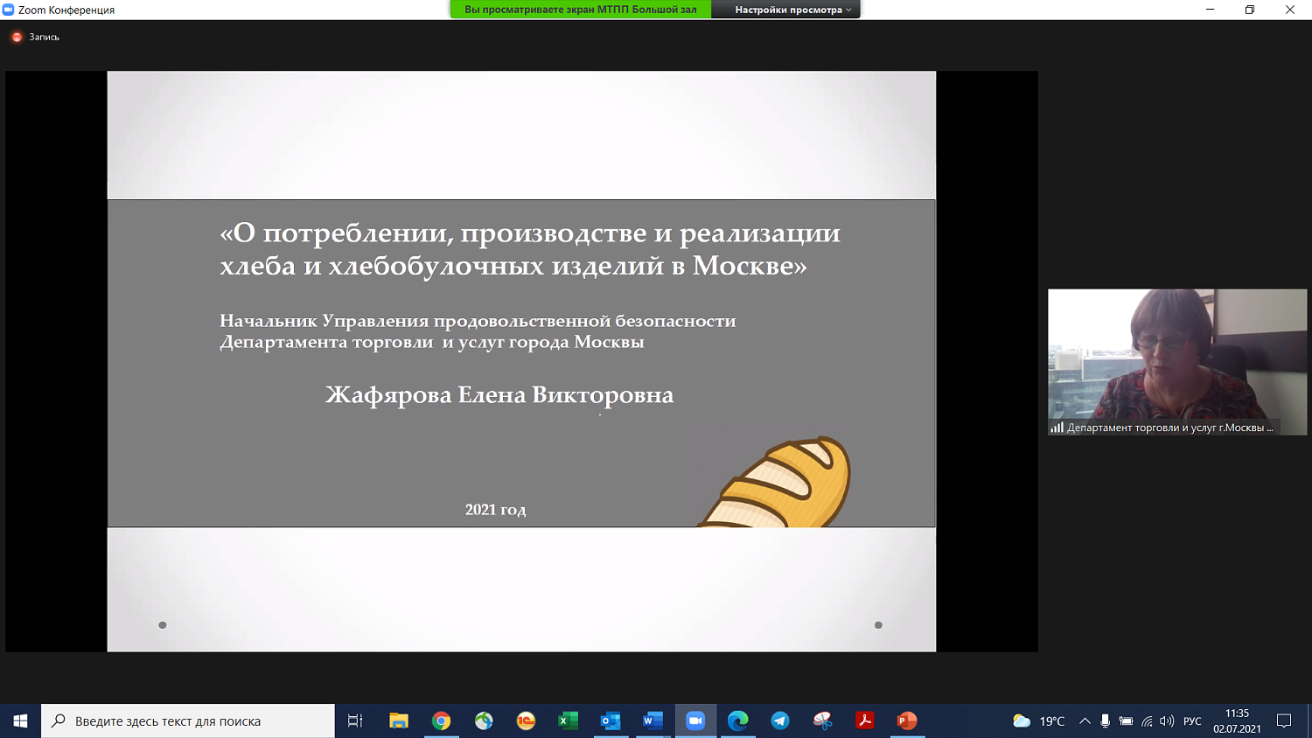This screenshot has height=738, width=1312.
Task: Launch PowerPoint from the taskbar
Action: [x=905, y=721]
